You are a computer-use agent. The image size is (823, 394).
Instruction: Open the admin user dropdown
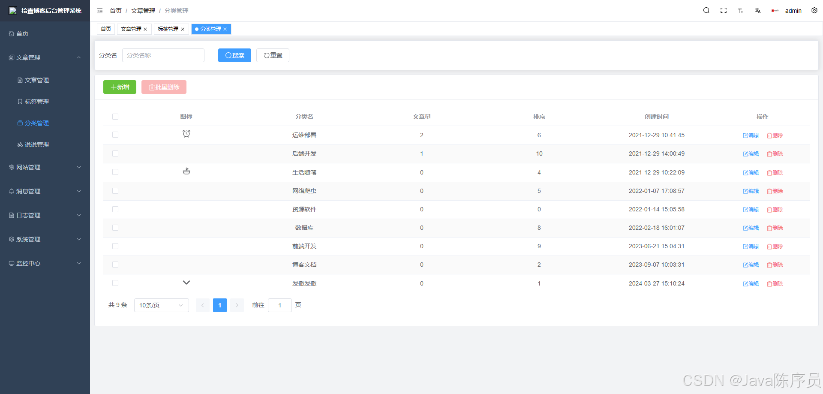(x=793, y=11)
